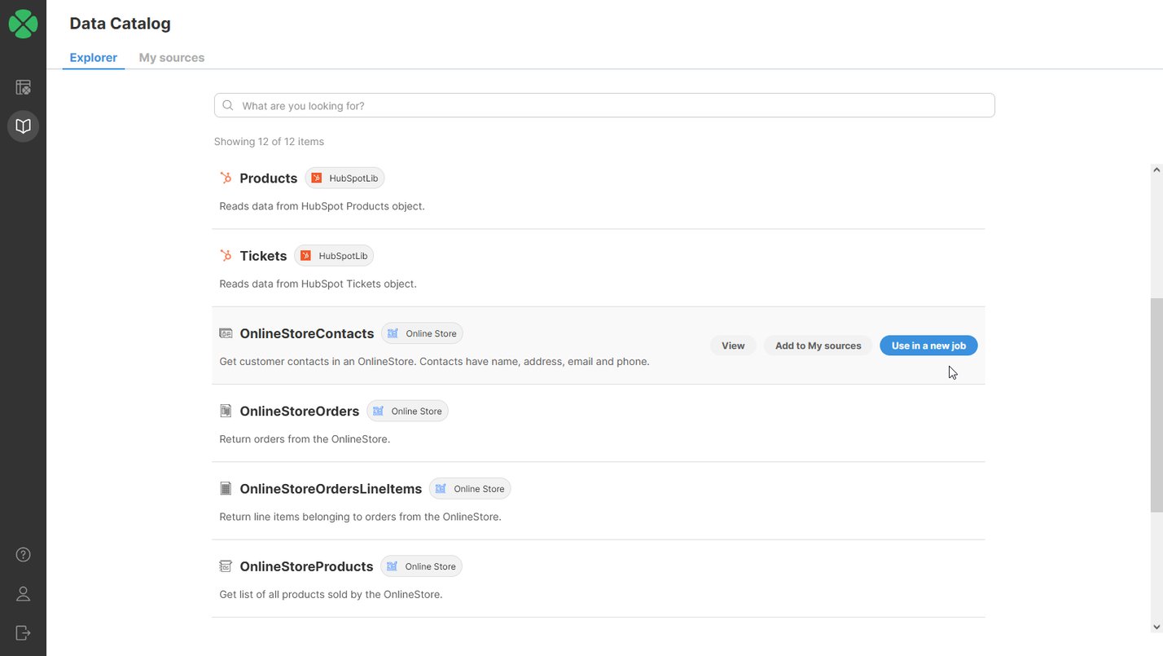This screenshot has height=656, width=1163.
Task: Click HubSpotLib tag on Tickets row
Action: click(334, 256)
